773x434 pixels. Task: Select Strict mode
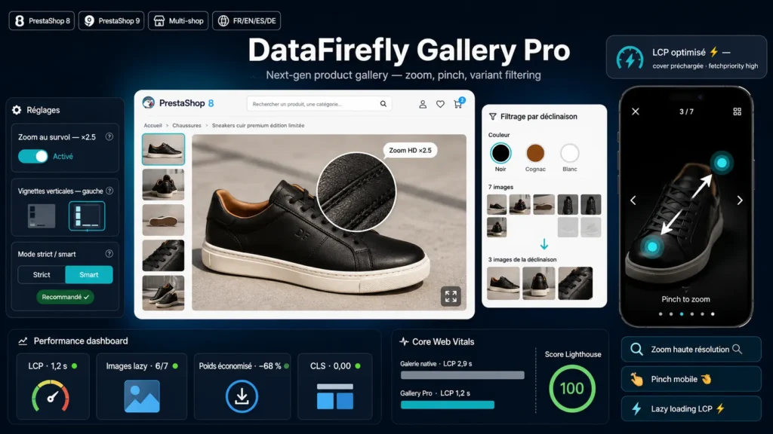tap(42, 274)
